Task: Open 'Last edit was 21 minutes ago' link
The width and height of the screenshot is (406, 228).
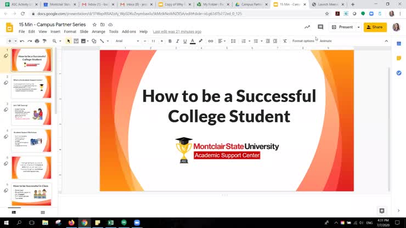Action: [x=177, y=32]
